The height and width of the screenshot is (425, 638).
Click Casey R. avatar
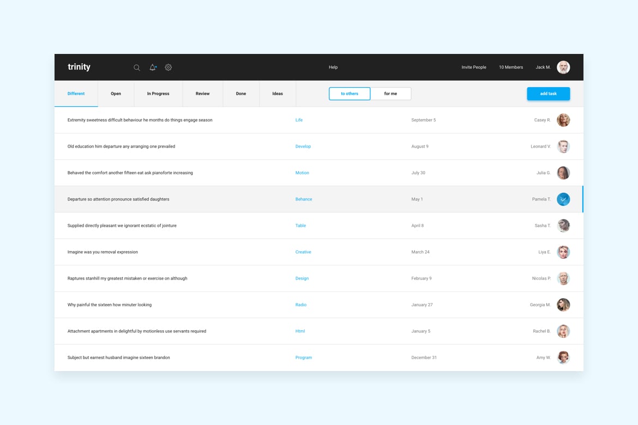pyautogui.click(x=563, y=120)
